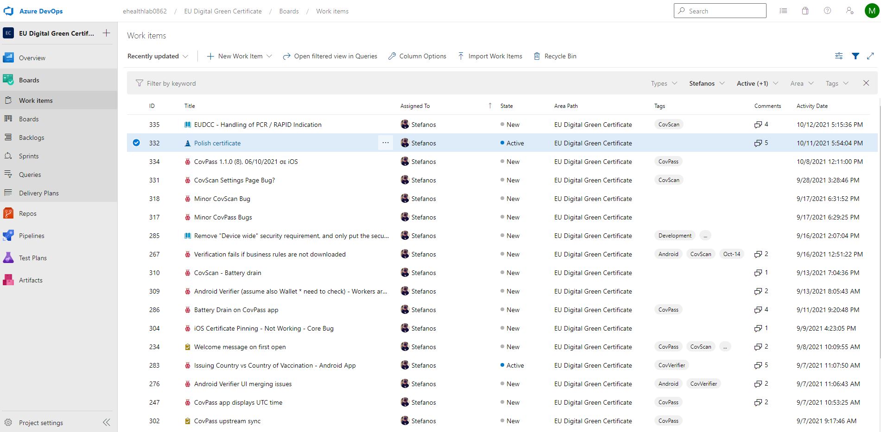Image resolution: width=881 pixels, height=432 pixels.
Task: Open the Help question mark icon
Action: [x=827, y=11]
